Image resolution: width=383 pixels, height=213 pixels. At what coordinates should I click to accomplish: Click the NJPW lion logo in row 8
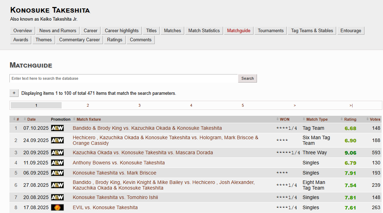click(57, 207)
